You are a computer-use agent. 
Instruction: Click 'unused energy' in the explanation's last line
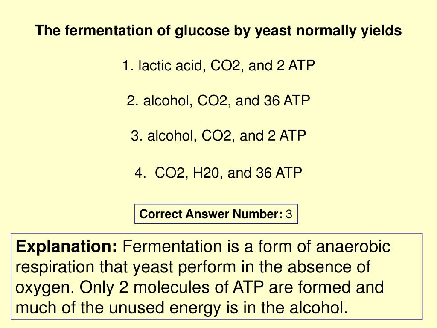(165, 308)
